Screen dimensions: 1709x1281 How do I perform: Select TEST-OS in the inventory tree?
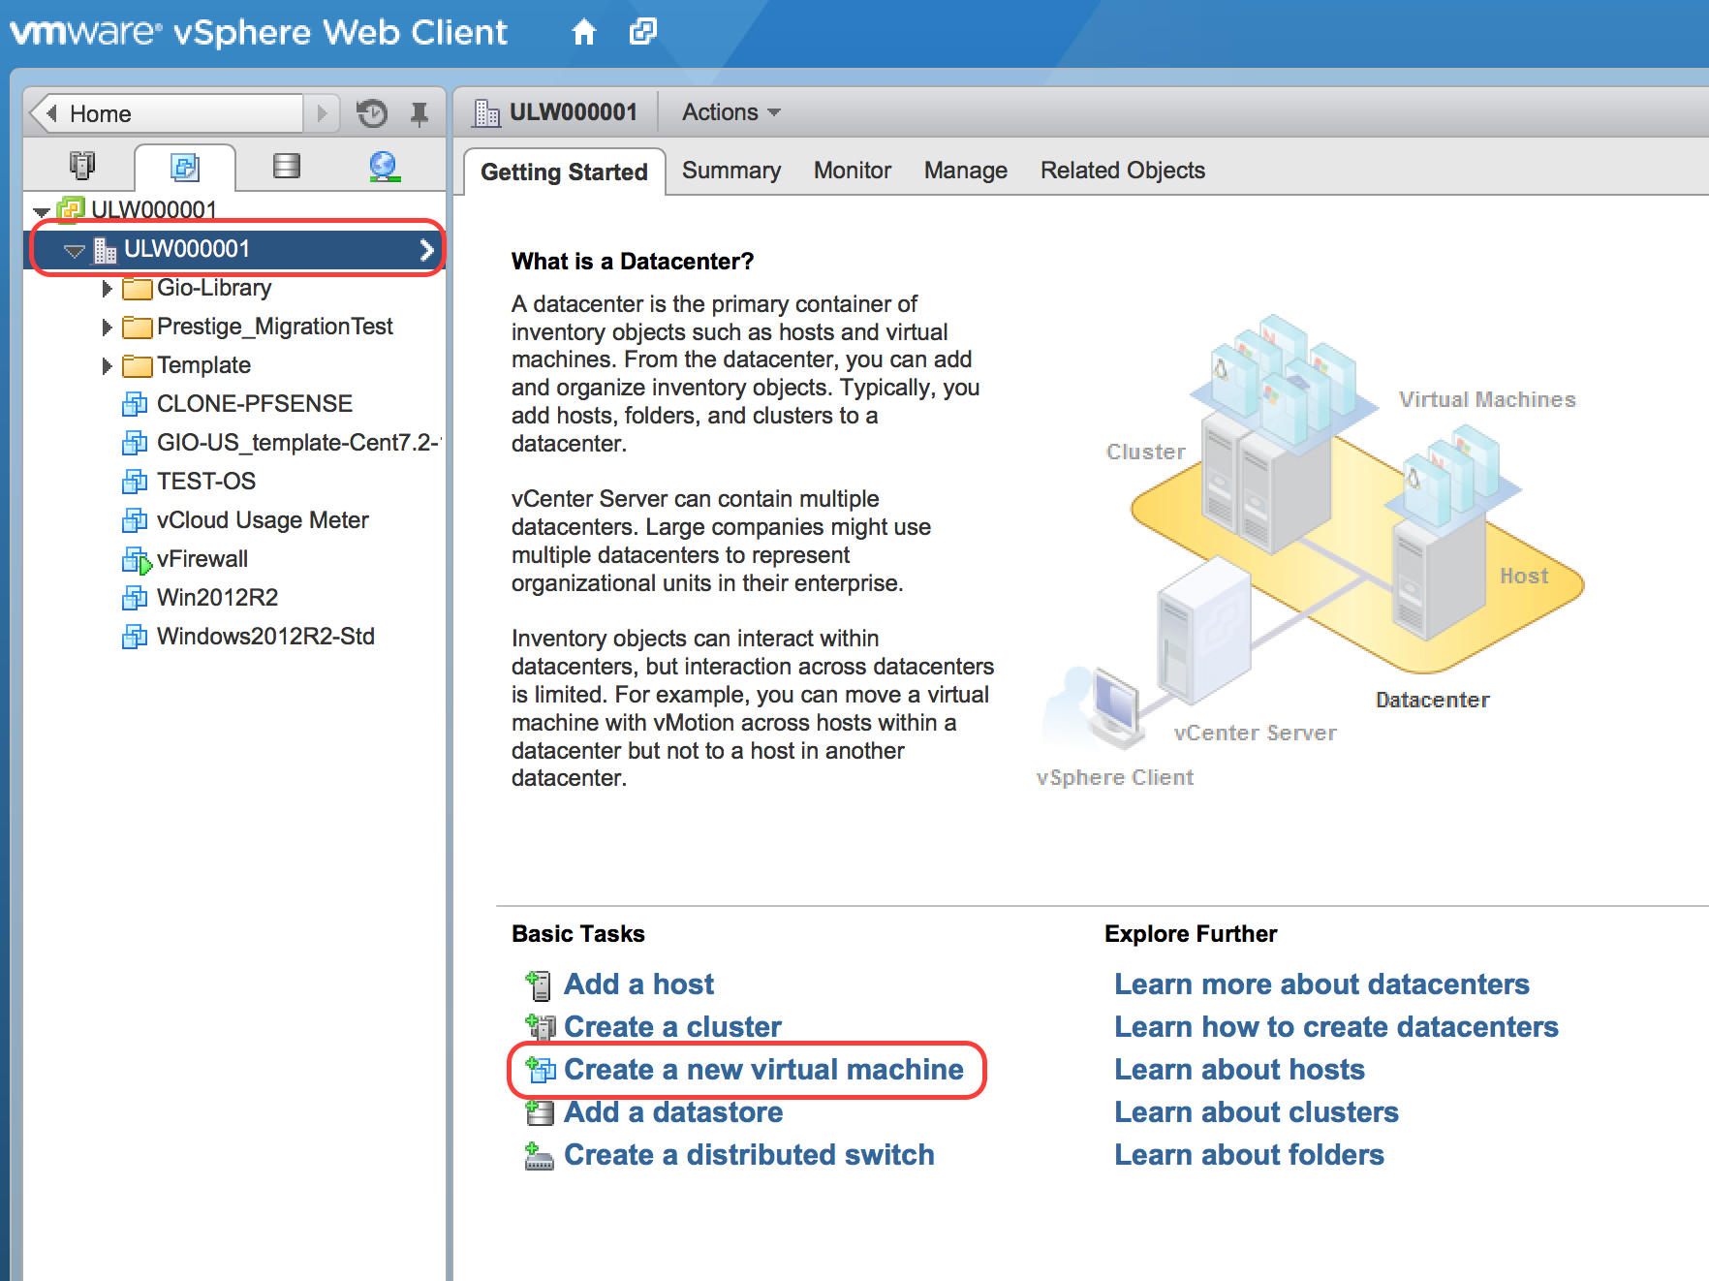click(x=206, y=482)
